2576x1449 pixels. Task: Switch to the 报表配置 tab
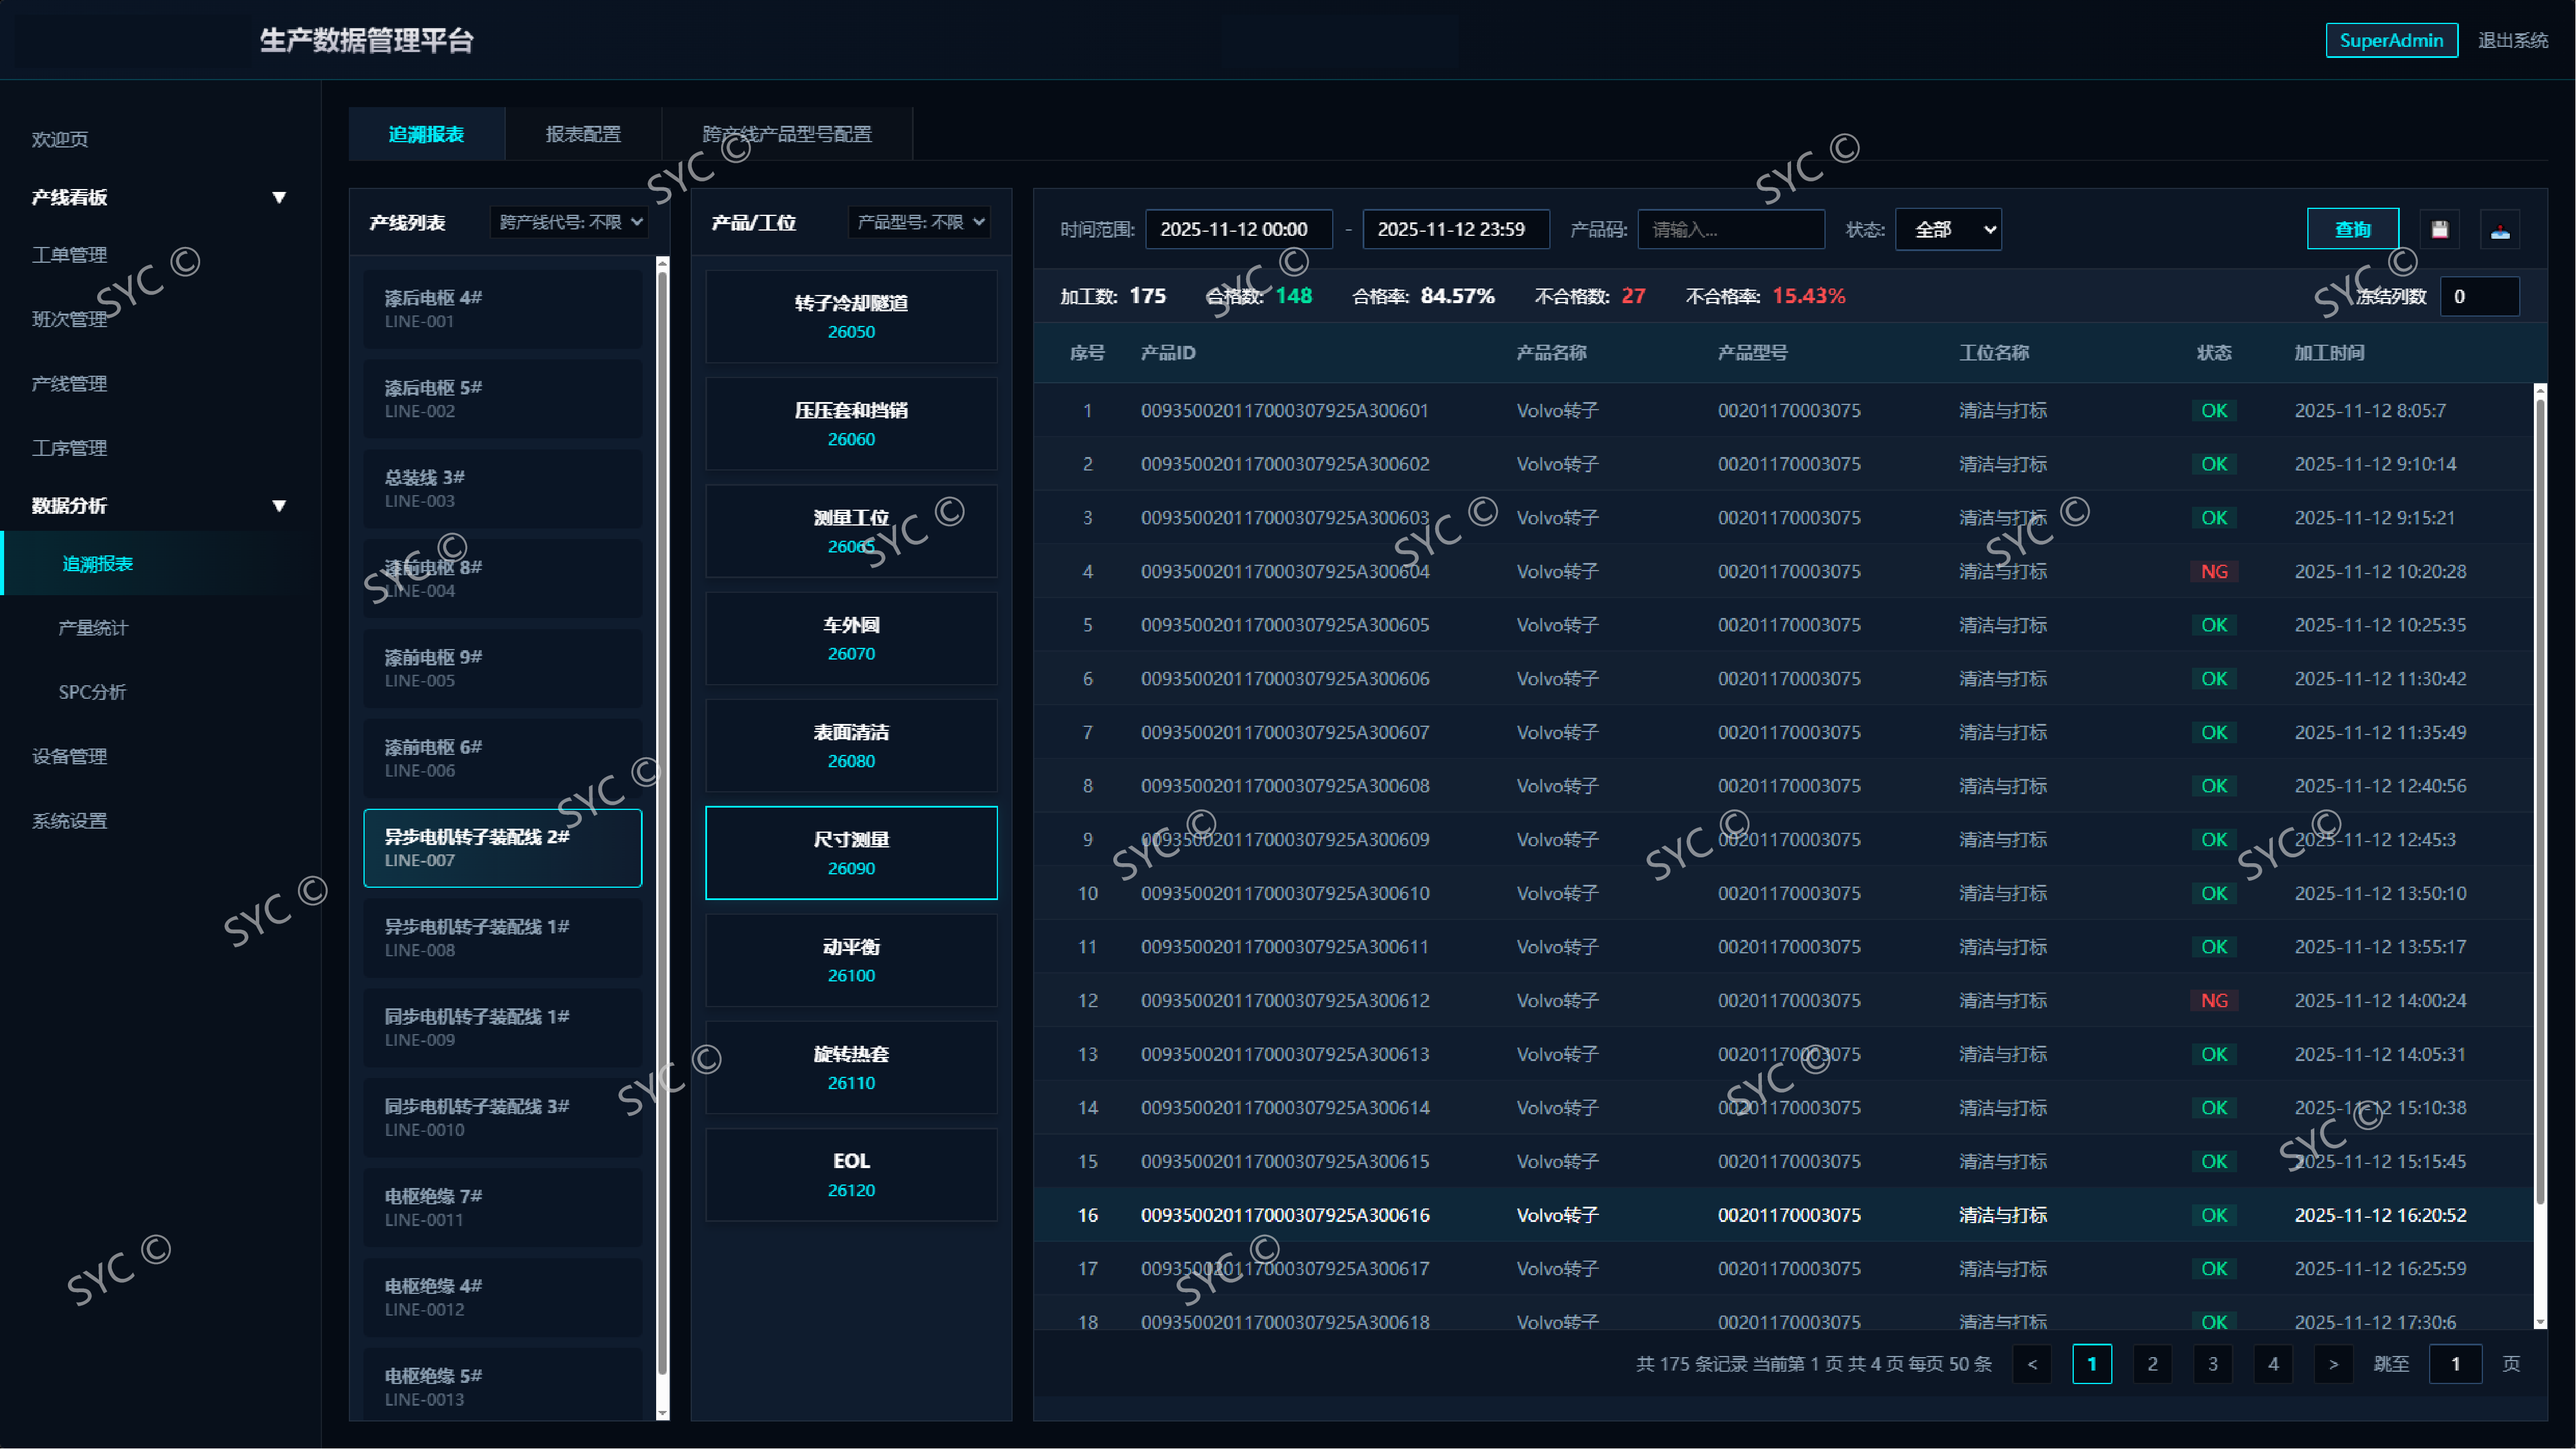click(583, 134)
